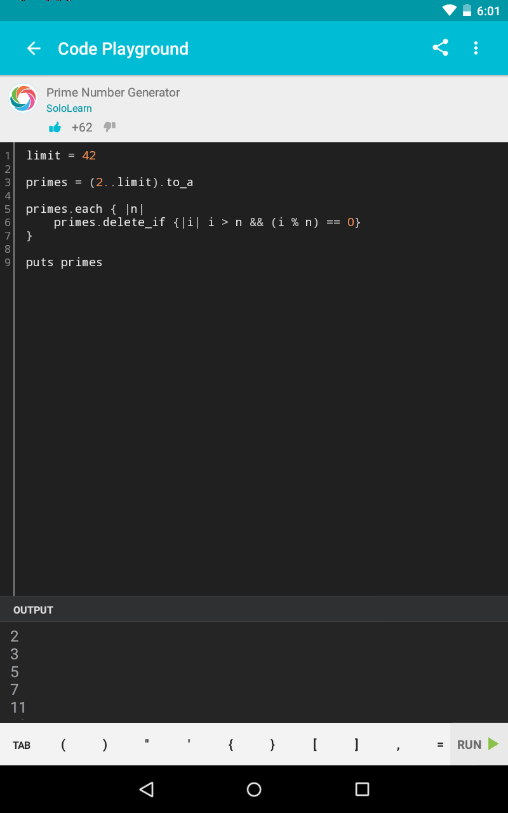Tap the empty code editor area

260,432
